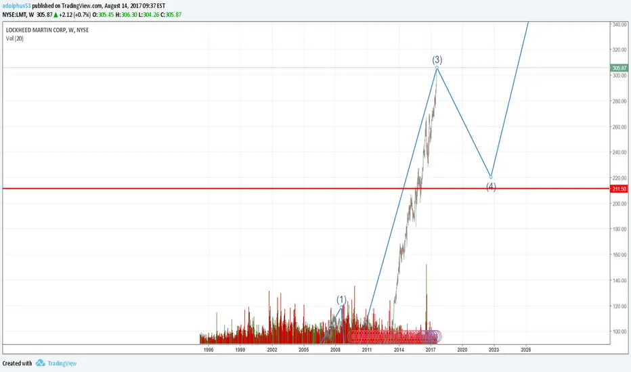
Task: Click the pivot point at wave (3) peak
Action: (437, 68)
